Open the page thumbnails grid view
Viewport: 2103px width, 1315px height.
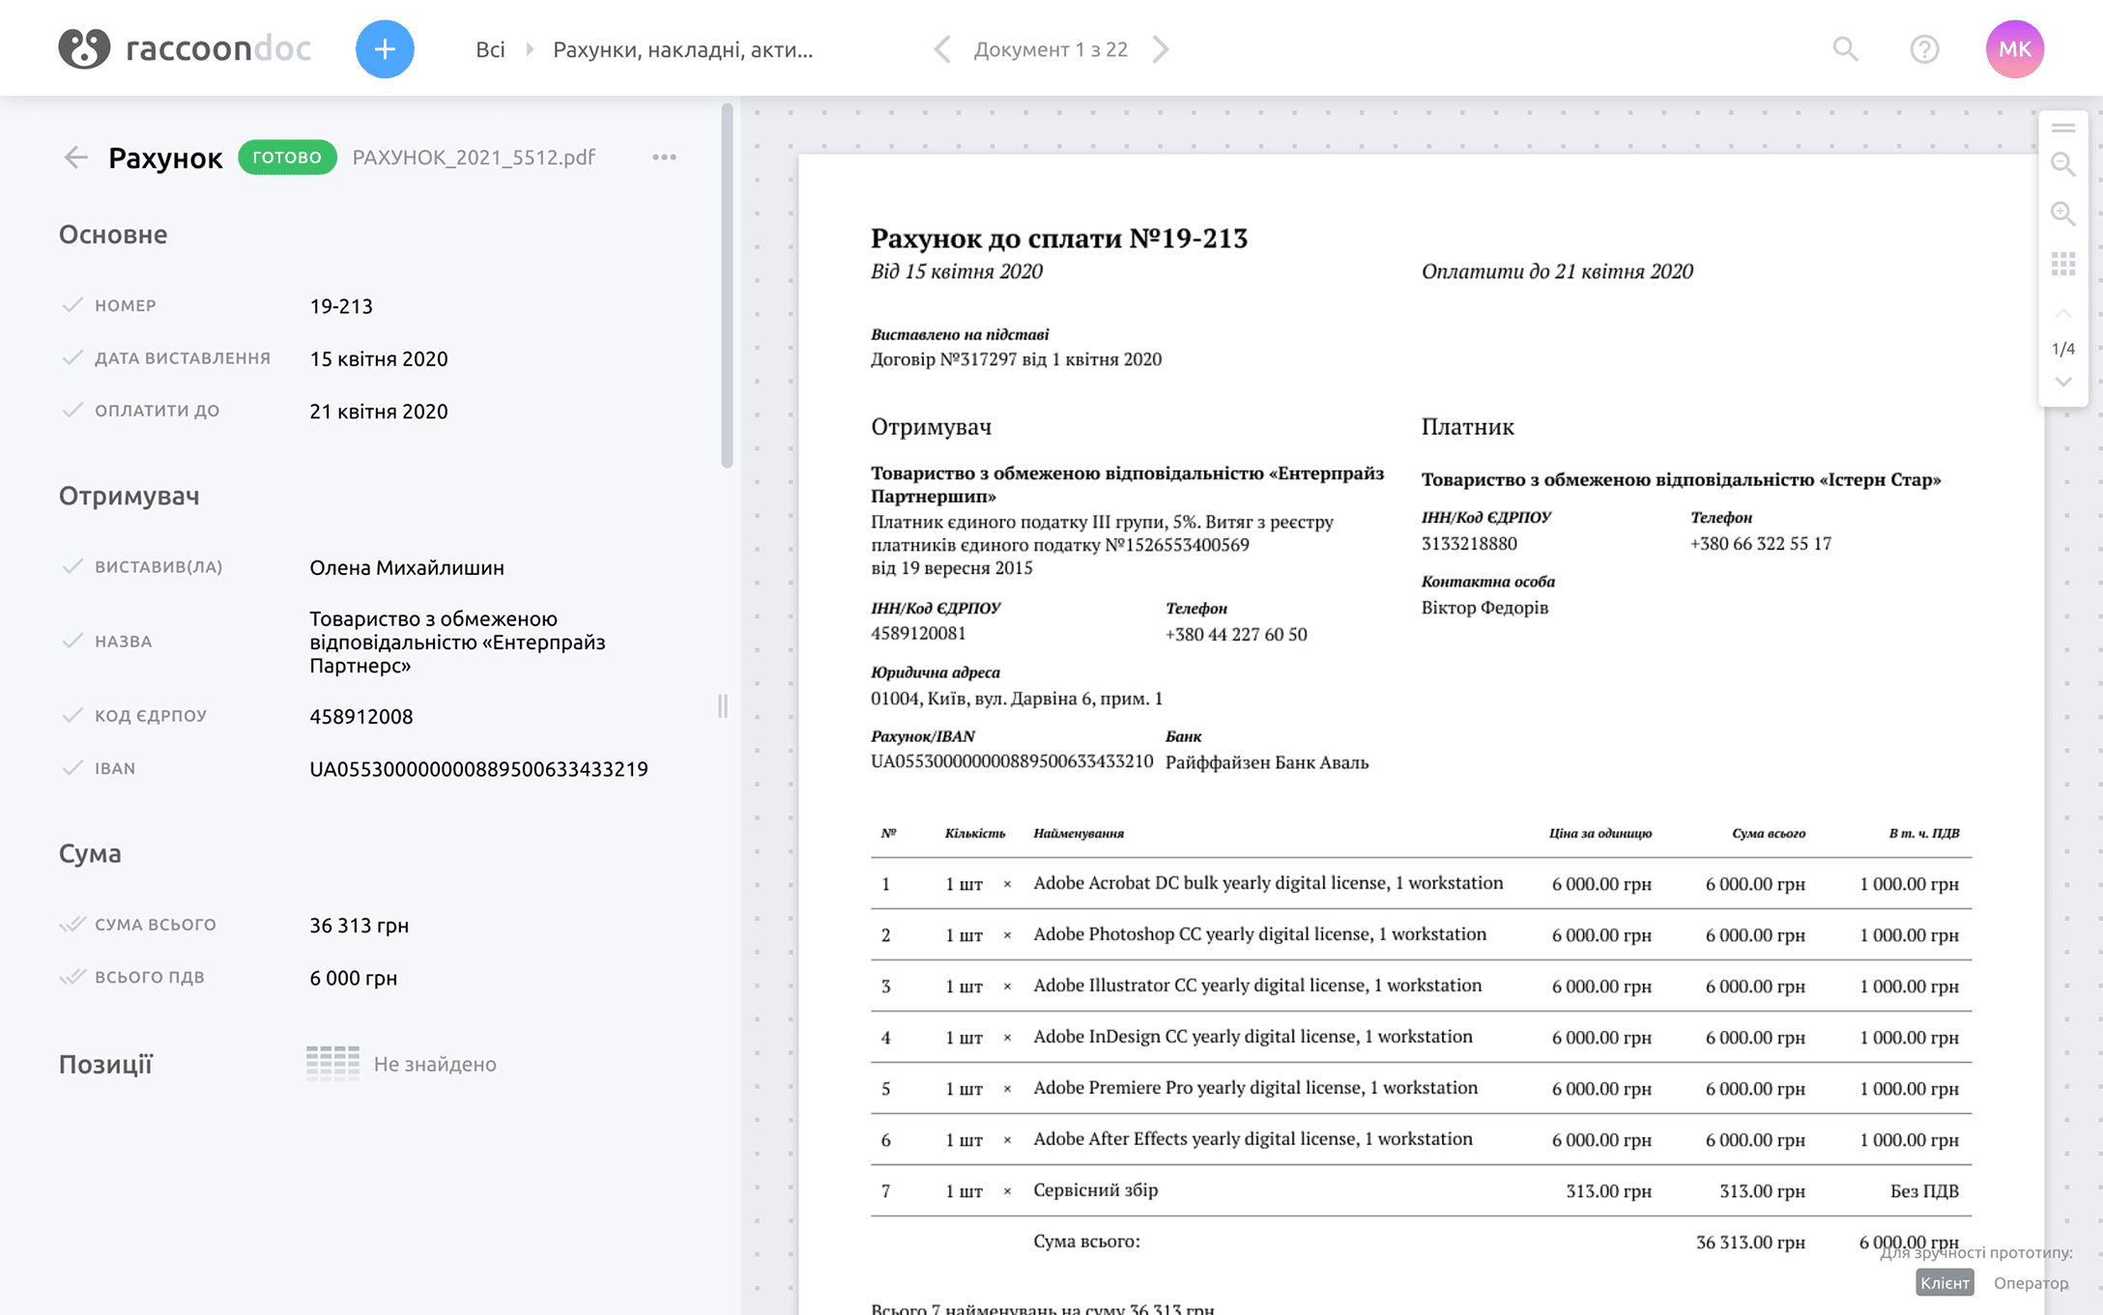[x=2062, y=264]
